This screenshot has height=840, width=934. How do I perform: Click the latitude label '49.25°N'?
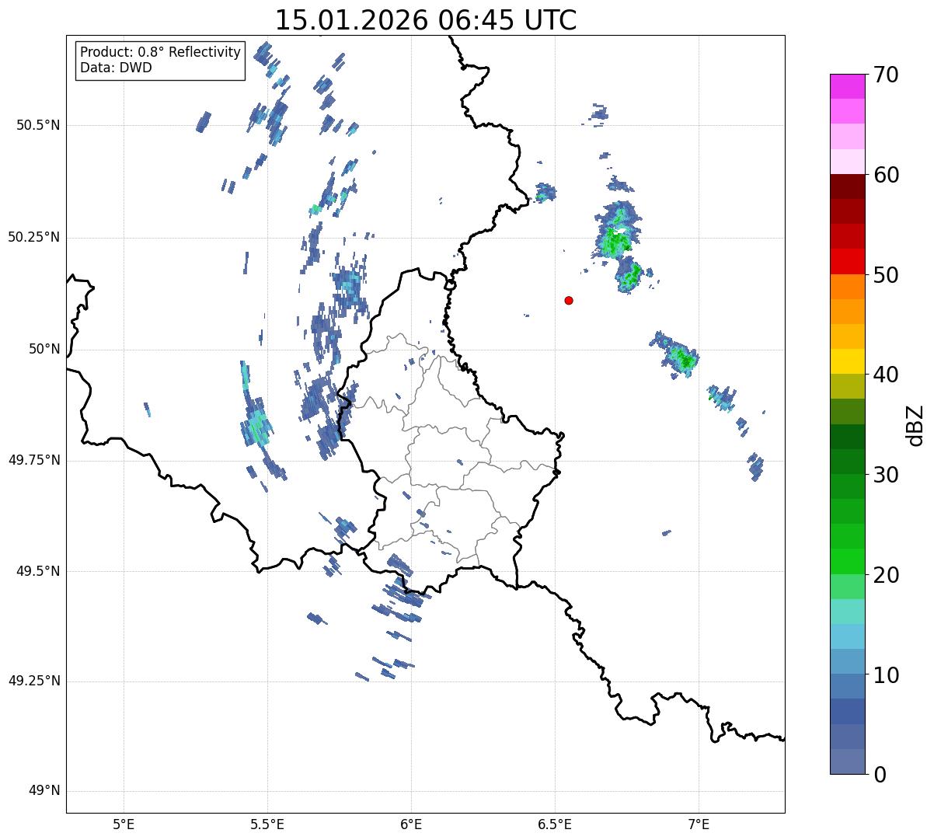click(34, 681)
